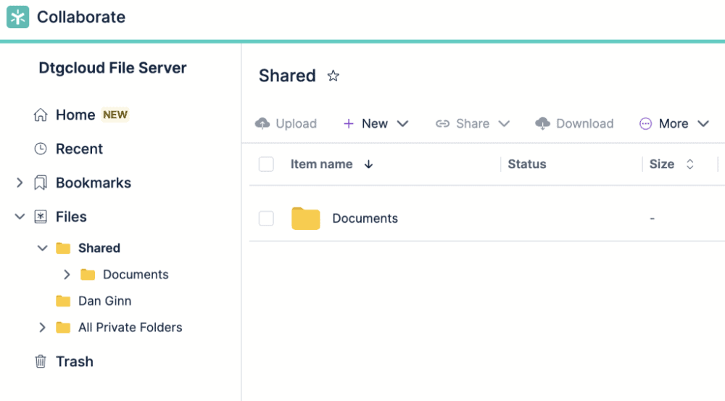Click the Documents folder icon in list
The width and height of the screenshot is (725, 401).
(x=306, y=218)
